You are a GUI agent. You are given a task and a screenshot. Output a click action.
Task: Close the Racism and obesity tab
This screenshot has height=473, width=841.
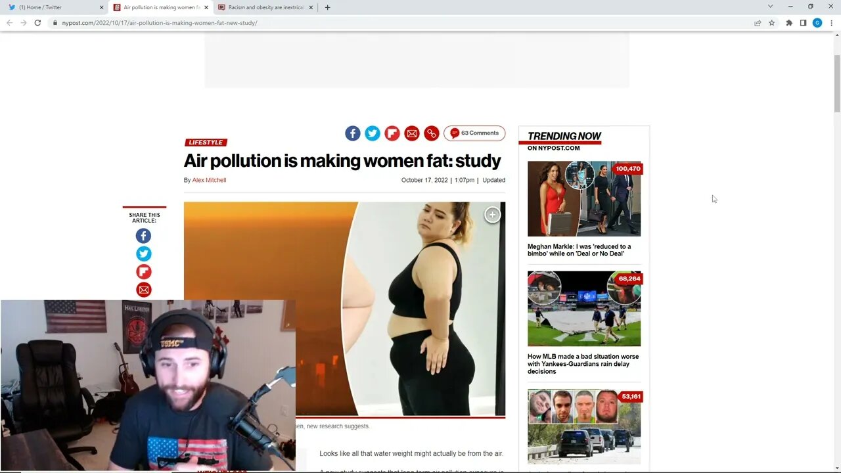point(311,7)
